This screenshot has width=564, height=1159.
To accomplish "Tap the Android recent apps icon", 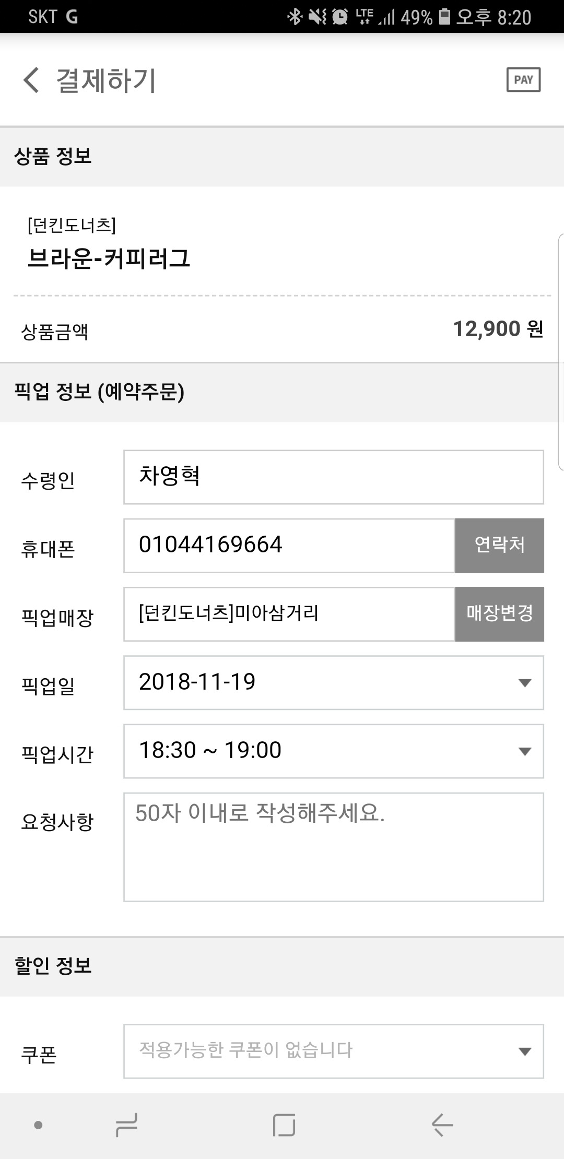I will pyautogui.click(x=126, y=1125).
